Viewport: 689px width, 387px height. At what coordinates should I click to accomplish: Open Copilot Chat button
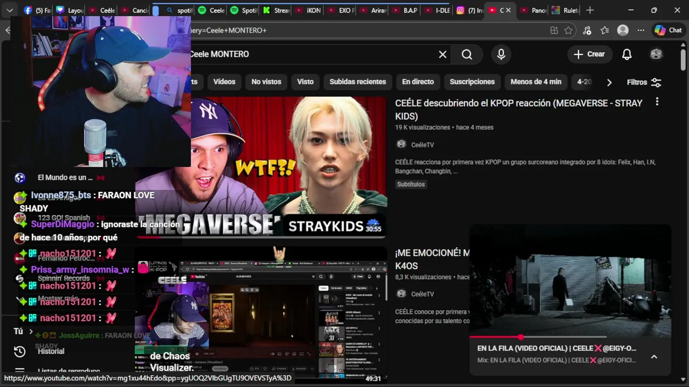coord(668,31)
